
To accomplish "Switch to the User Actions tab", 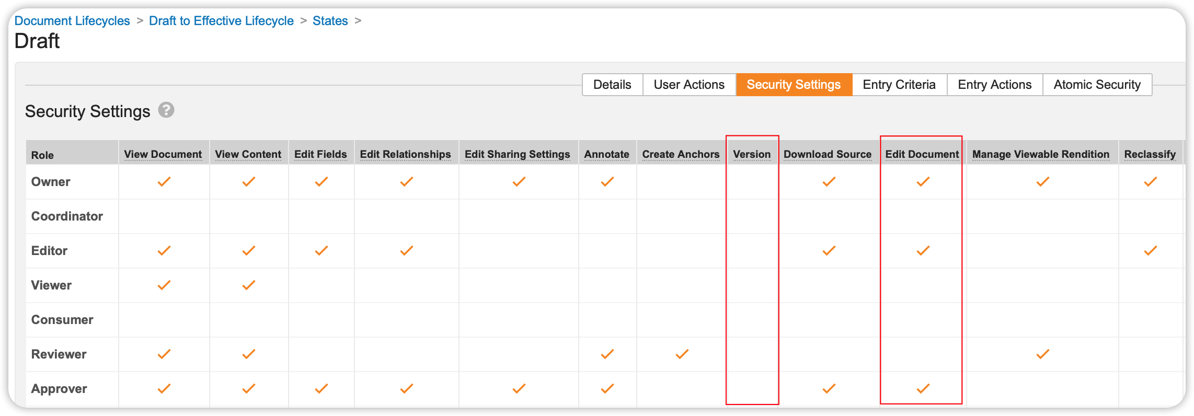I will click(689, 85).
